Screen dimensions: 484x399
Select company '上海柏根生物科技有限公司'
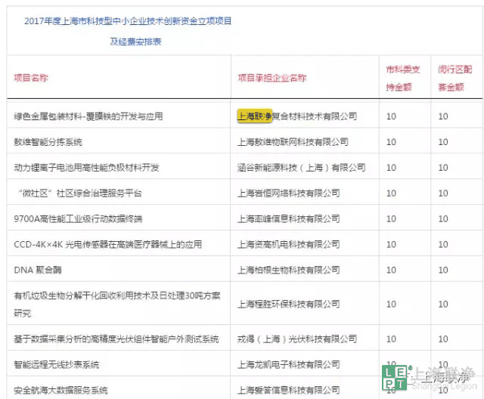[289, 270]
